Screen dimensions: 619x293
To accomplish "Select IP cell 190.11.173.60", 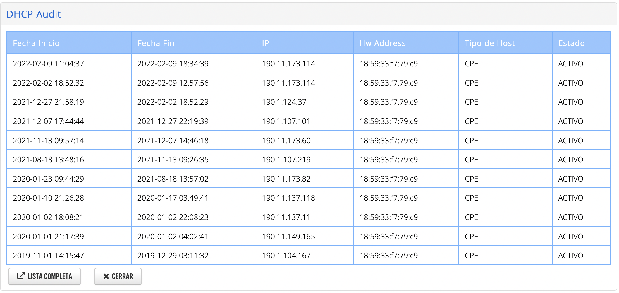I will (286, 141).
